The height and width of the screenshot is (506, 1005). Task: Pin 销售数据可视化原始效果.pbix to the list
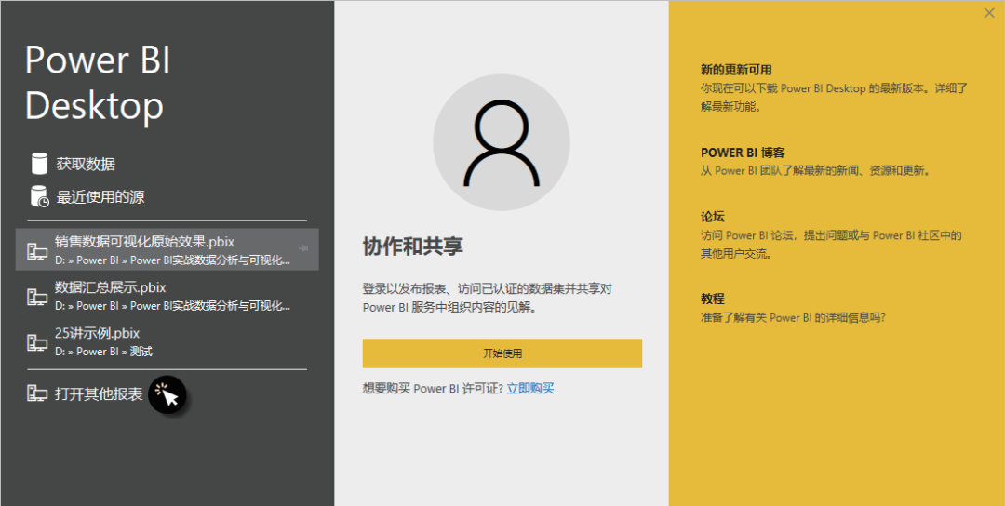[303, 247]
